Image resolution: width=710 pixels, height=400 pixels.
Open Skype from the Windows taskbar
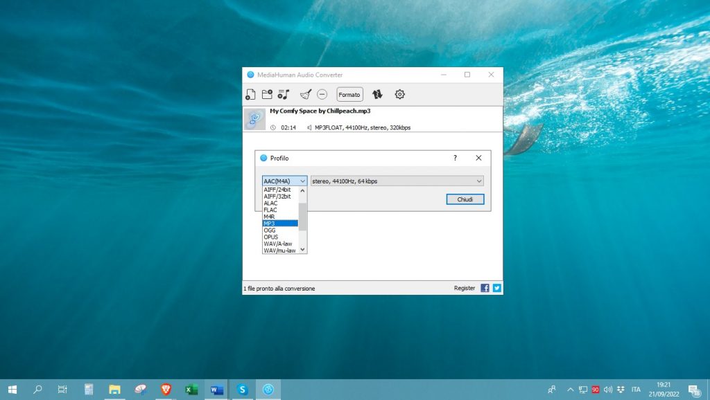pyautogui.click(x=243, y=390)
